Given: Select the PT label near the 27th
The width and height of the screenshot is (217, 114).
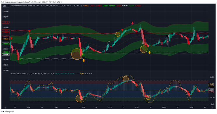Looking at the screenshot, I should (x=168, y=36).
